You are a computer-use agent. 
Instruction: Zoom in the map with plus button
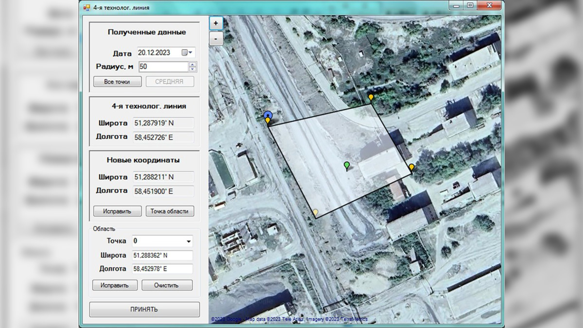point(216,23)
